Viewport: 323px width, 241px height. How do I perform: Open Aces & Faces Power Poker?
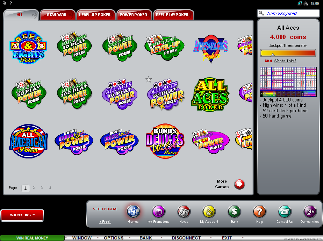tap(120, 47)
